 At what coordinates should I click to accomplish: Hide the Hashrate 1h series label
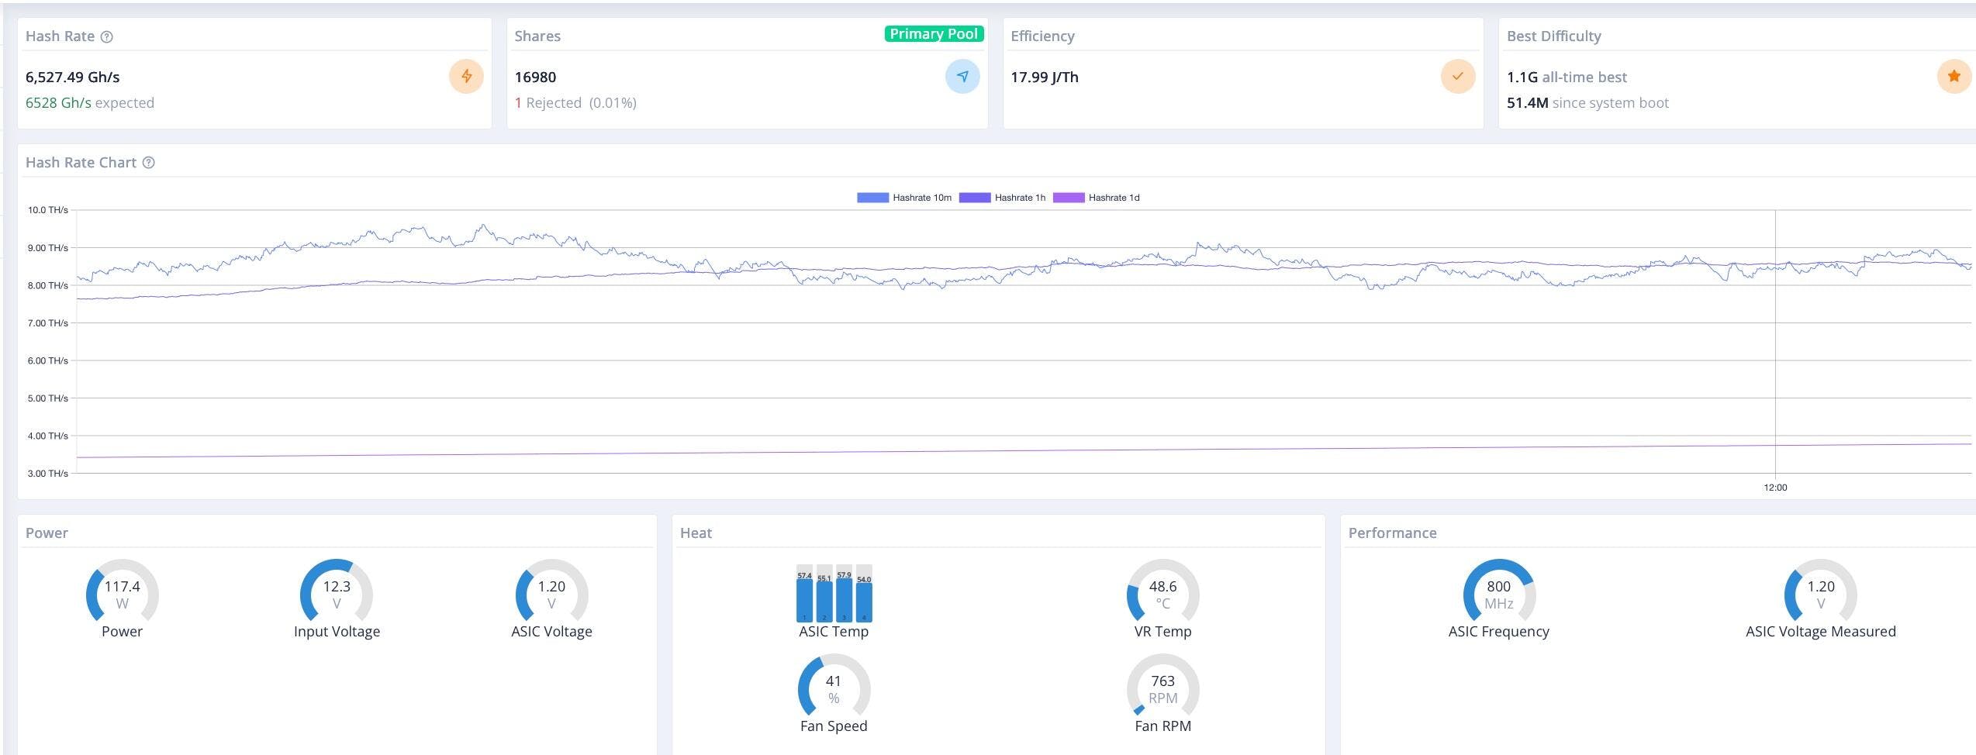[x=1020, y=198]
